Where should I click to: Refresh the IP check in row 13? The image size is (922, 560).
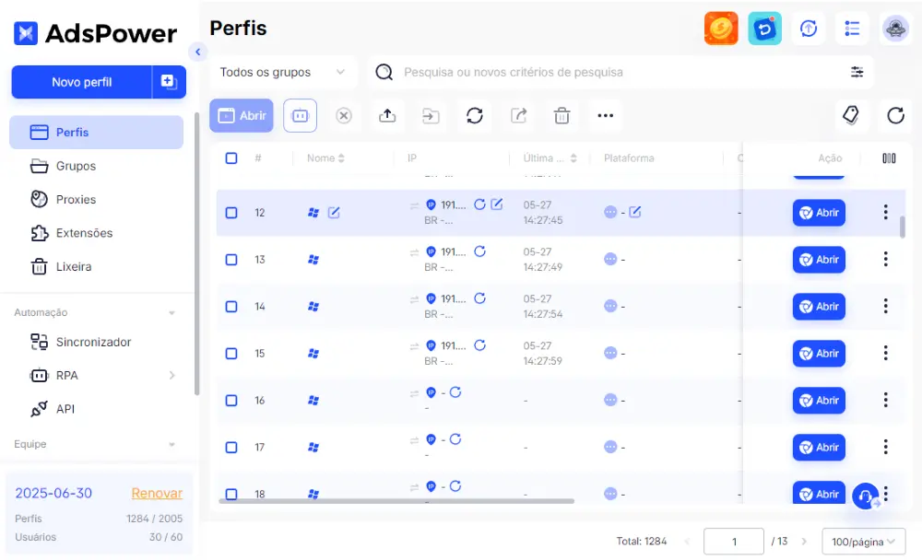coord(479,251)
